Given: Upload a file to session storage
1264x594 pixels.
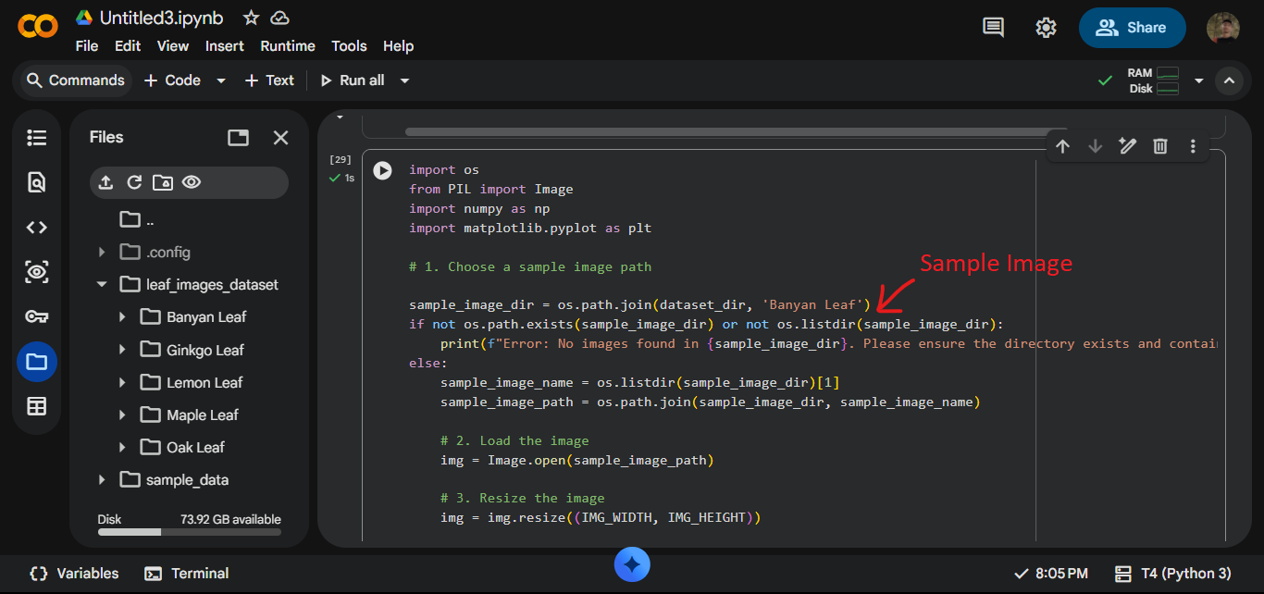Looking at the screenshot, I should (105, 182).
